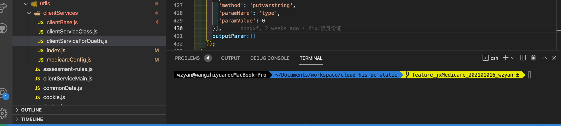Collapse the clientServices folder
Screen dimensions: 561x126
(29, 13)
